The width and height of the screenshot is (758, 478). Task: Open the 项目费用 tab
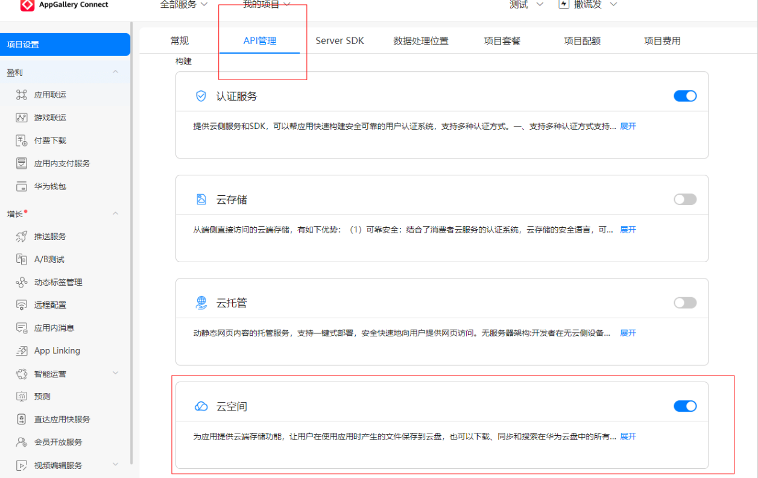pos(662,41)
